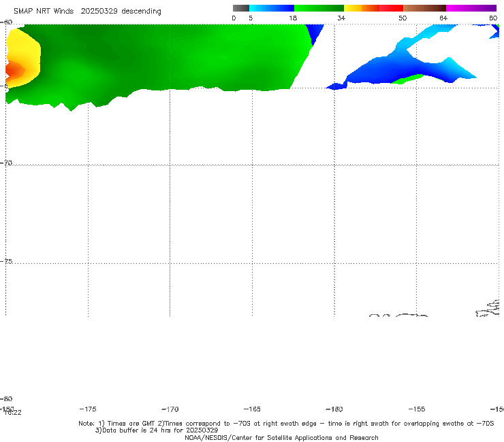This screenshot has height=442, width=504.
Task: Click the title 'SMAP NRT Winds 20250329 descending'
Action: (x=87, y=12)
